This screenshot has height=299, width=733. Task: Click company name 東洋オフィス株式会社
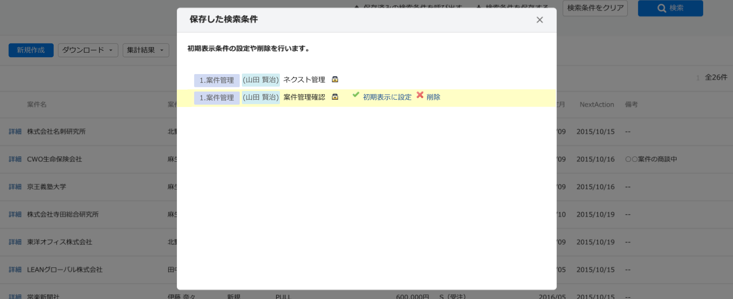coord(60,242)
